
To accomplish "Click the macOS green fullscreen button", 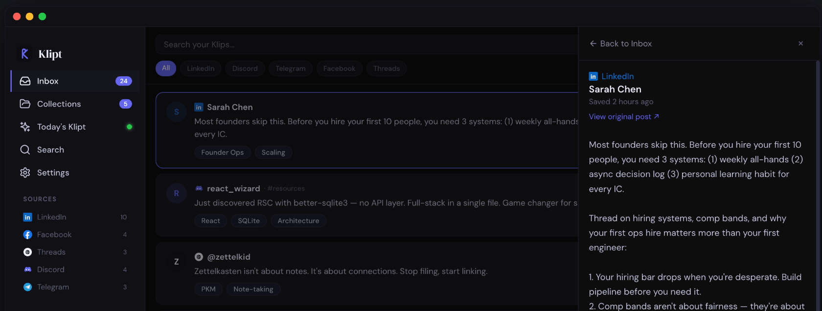I will pyautogui.click(x=42, y=17).
